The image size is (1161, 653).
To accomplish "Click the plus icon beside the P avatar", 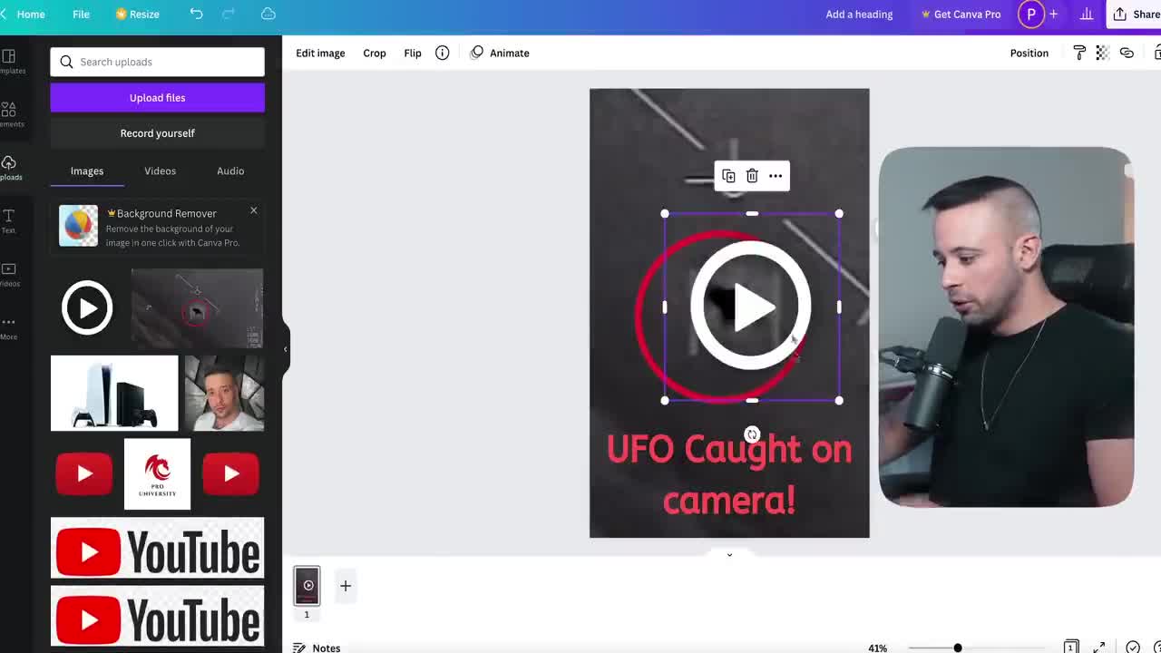I will [1053, 14].
